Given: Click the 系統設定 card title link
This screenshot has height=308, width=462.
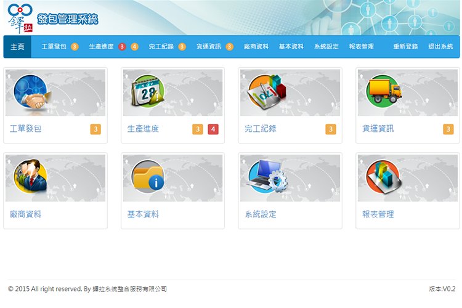Looking at the screenshot, I should tap(261, 214).
